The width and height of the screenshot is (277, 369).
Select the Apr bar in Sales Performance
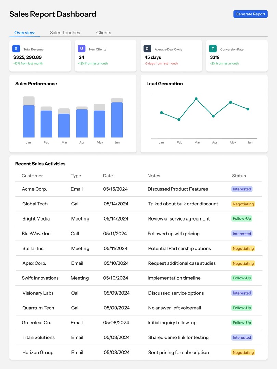point(82,122)
